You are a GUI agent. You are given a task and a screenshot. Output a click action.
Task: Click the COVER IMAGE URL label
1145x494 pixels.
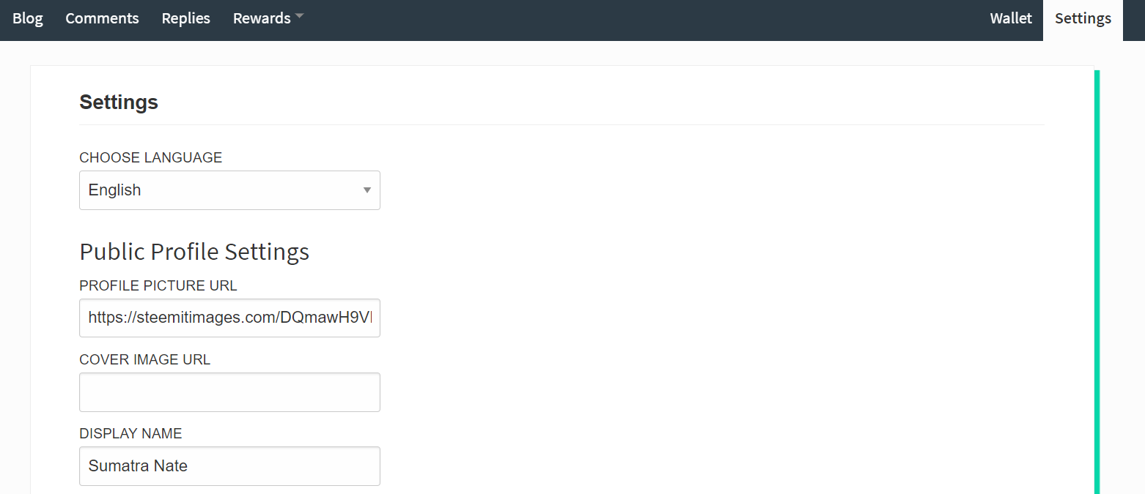[144, 359]
